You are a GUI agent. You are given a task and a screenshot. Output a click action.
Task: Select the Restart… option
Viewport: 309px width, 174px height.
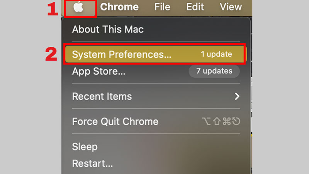(x=92, y=164)
